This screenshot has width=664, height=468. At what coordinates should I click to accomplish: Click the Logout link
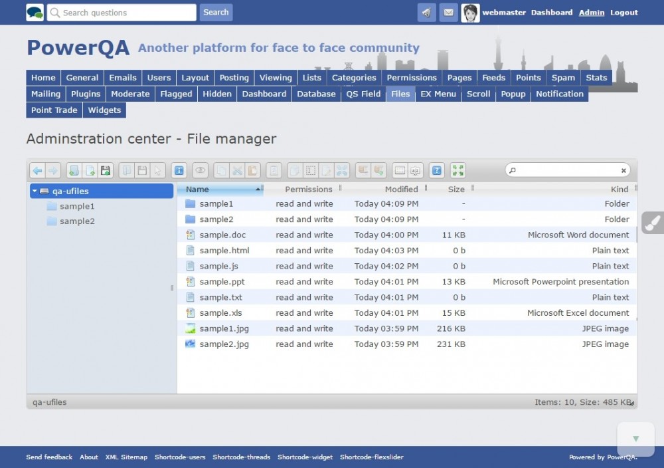[623, 13]
